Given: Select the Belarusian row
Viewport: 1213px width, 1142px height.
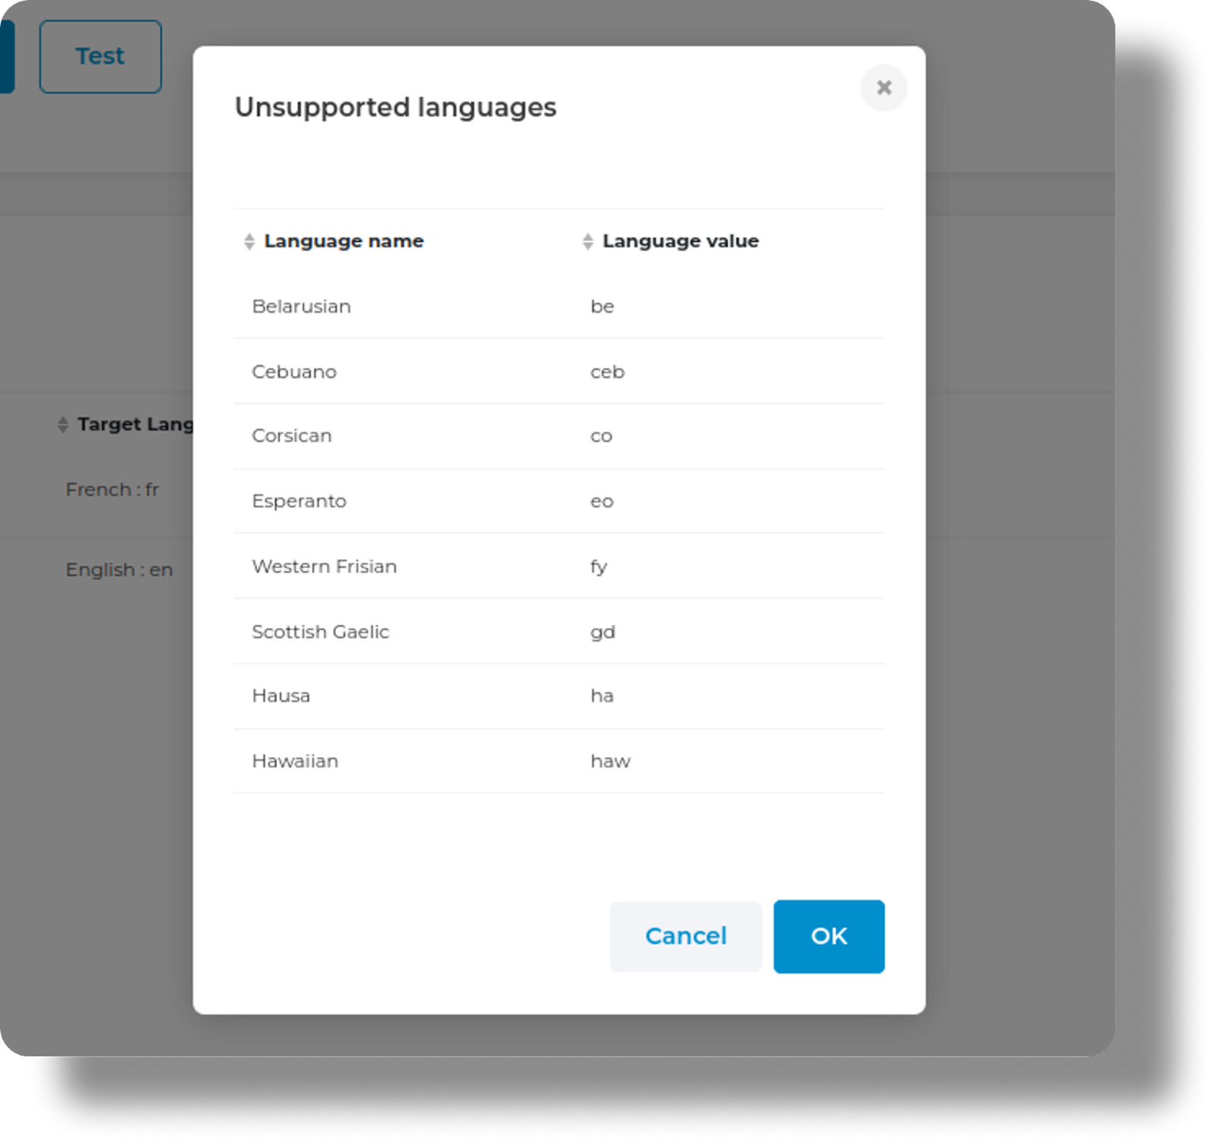Looking at the screenshot, I should pos(301,306).
